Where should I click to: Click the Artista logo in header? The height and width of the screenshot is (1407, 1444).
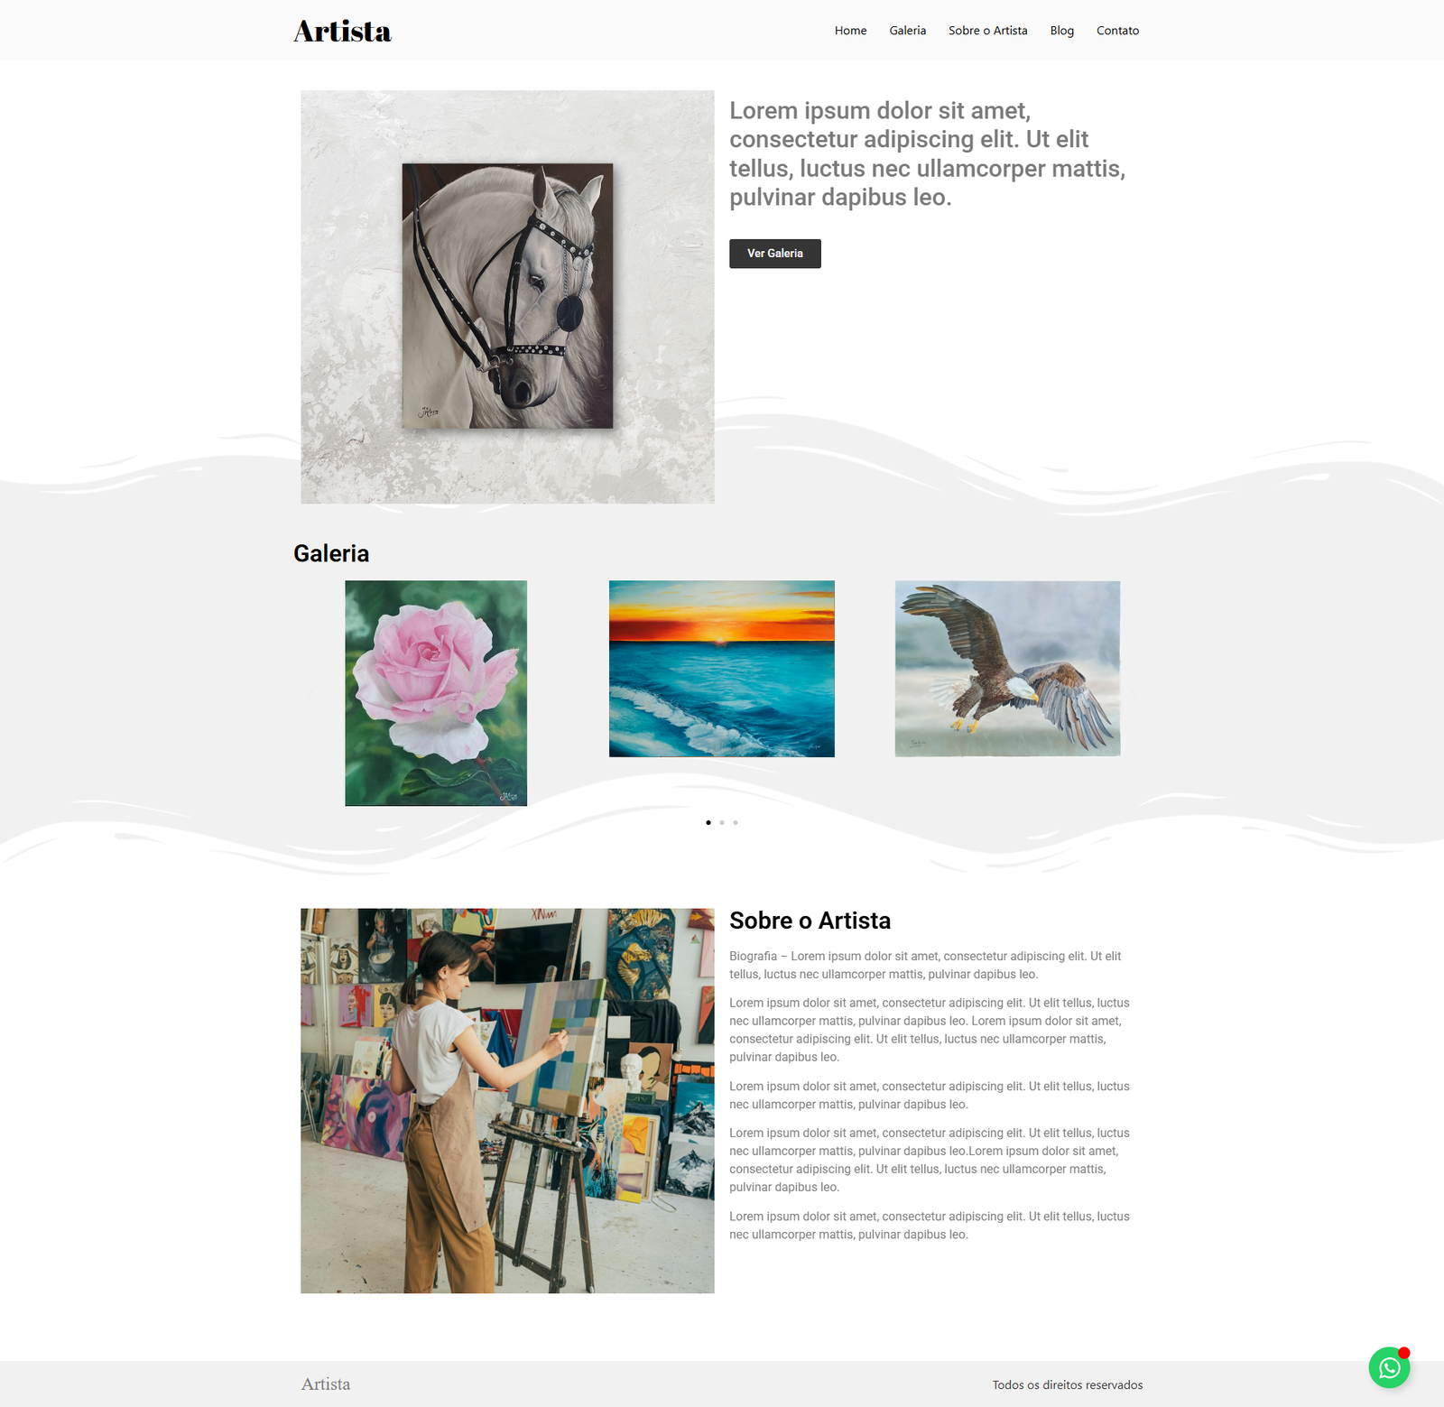342,31
